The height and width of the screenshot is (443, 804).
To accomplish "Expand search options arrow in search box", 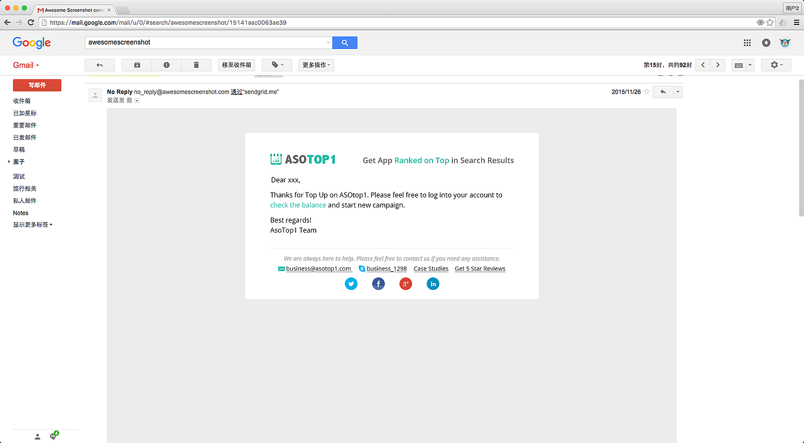I will (328, 43).
